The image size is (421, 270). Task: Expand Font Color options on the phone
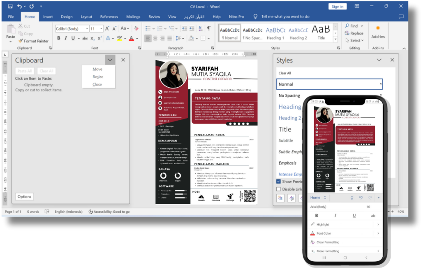378,233
